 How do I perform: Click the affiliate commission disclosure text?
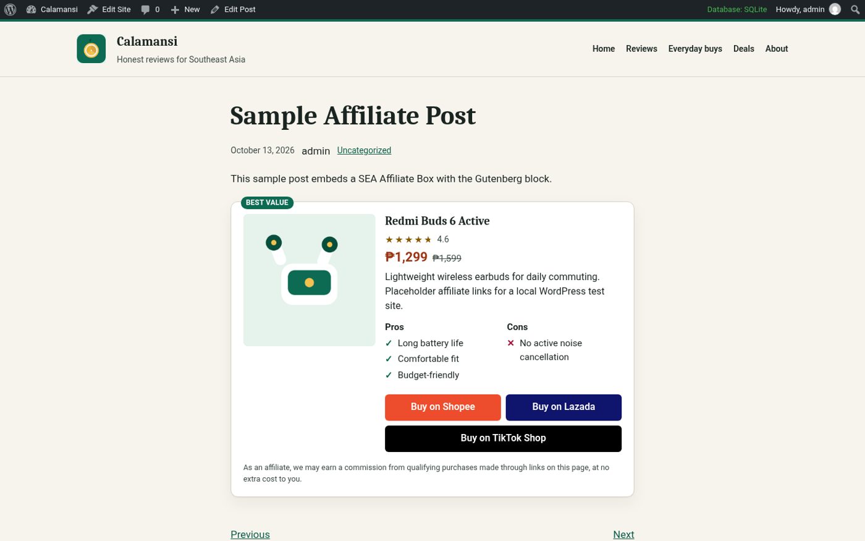click(426, 473)
